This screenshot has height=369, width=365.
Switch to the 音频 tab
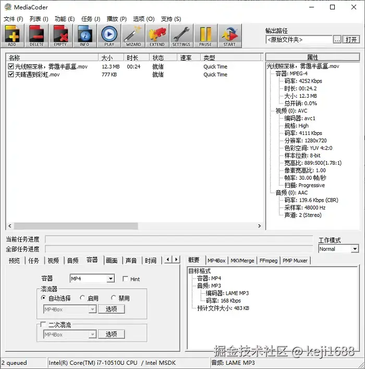(x=73, y=260)
